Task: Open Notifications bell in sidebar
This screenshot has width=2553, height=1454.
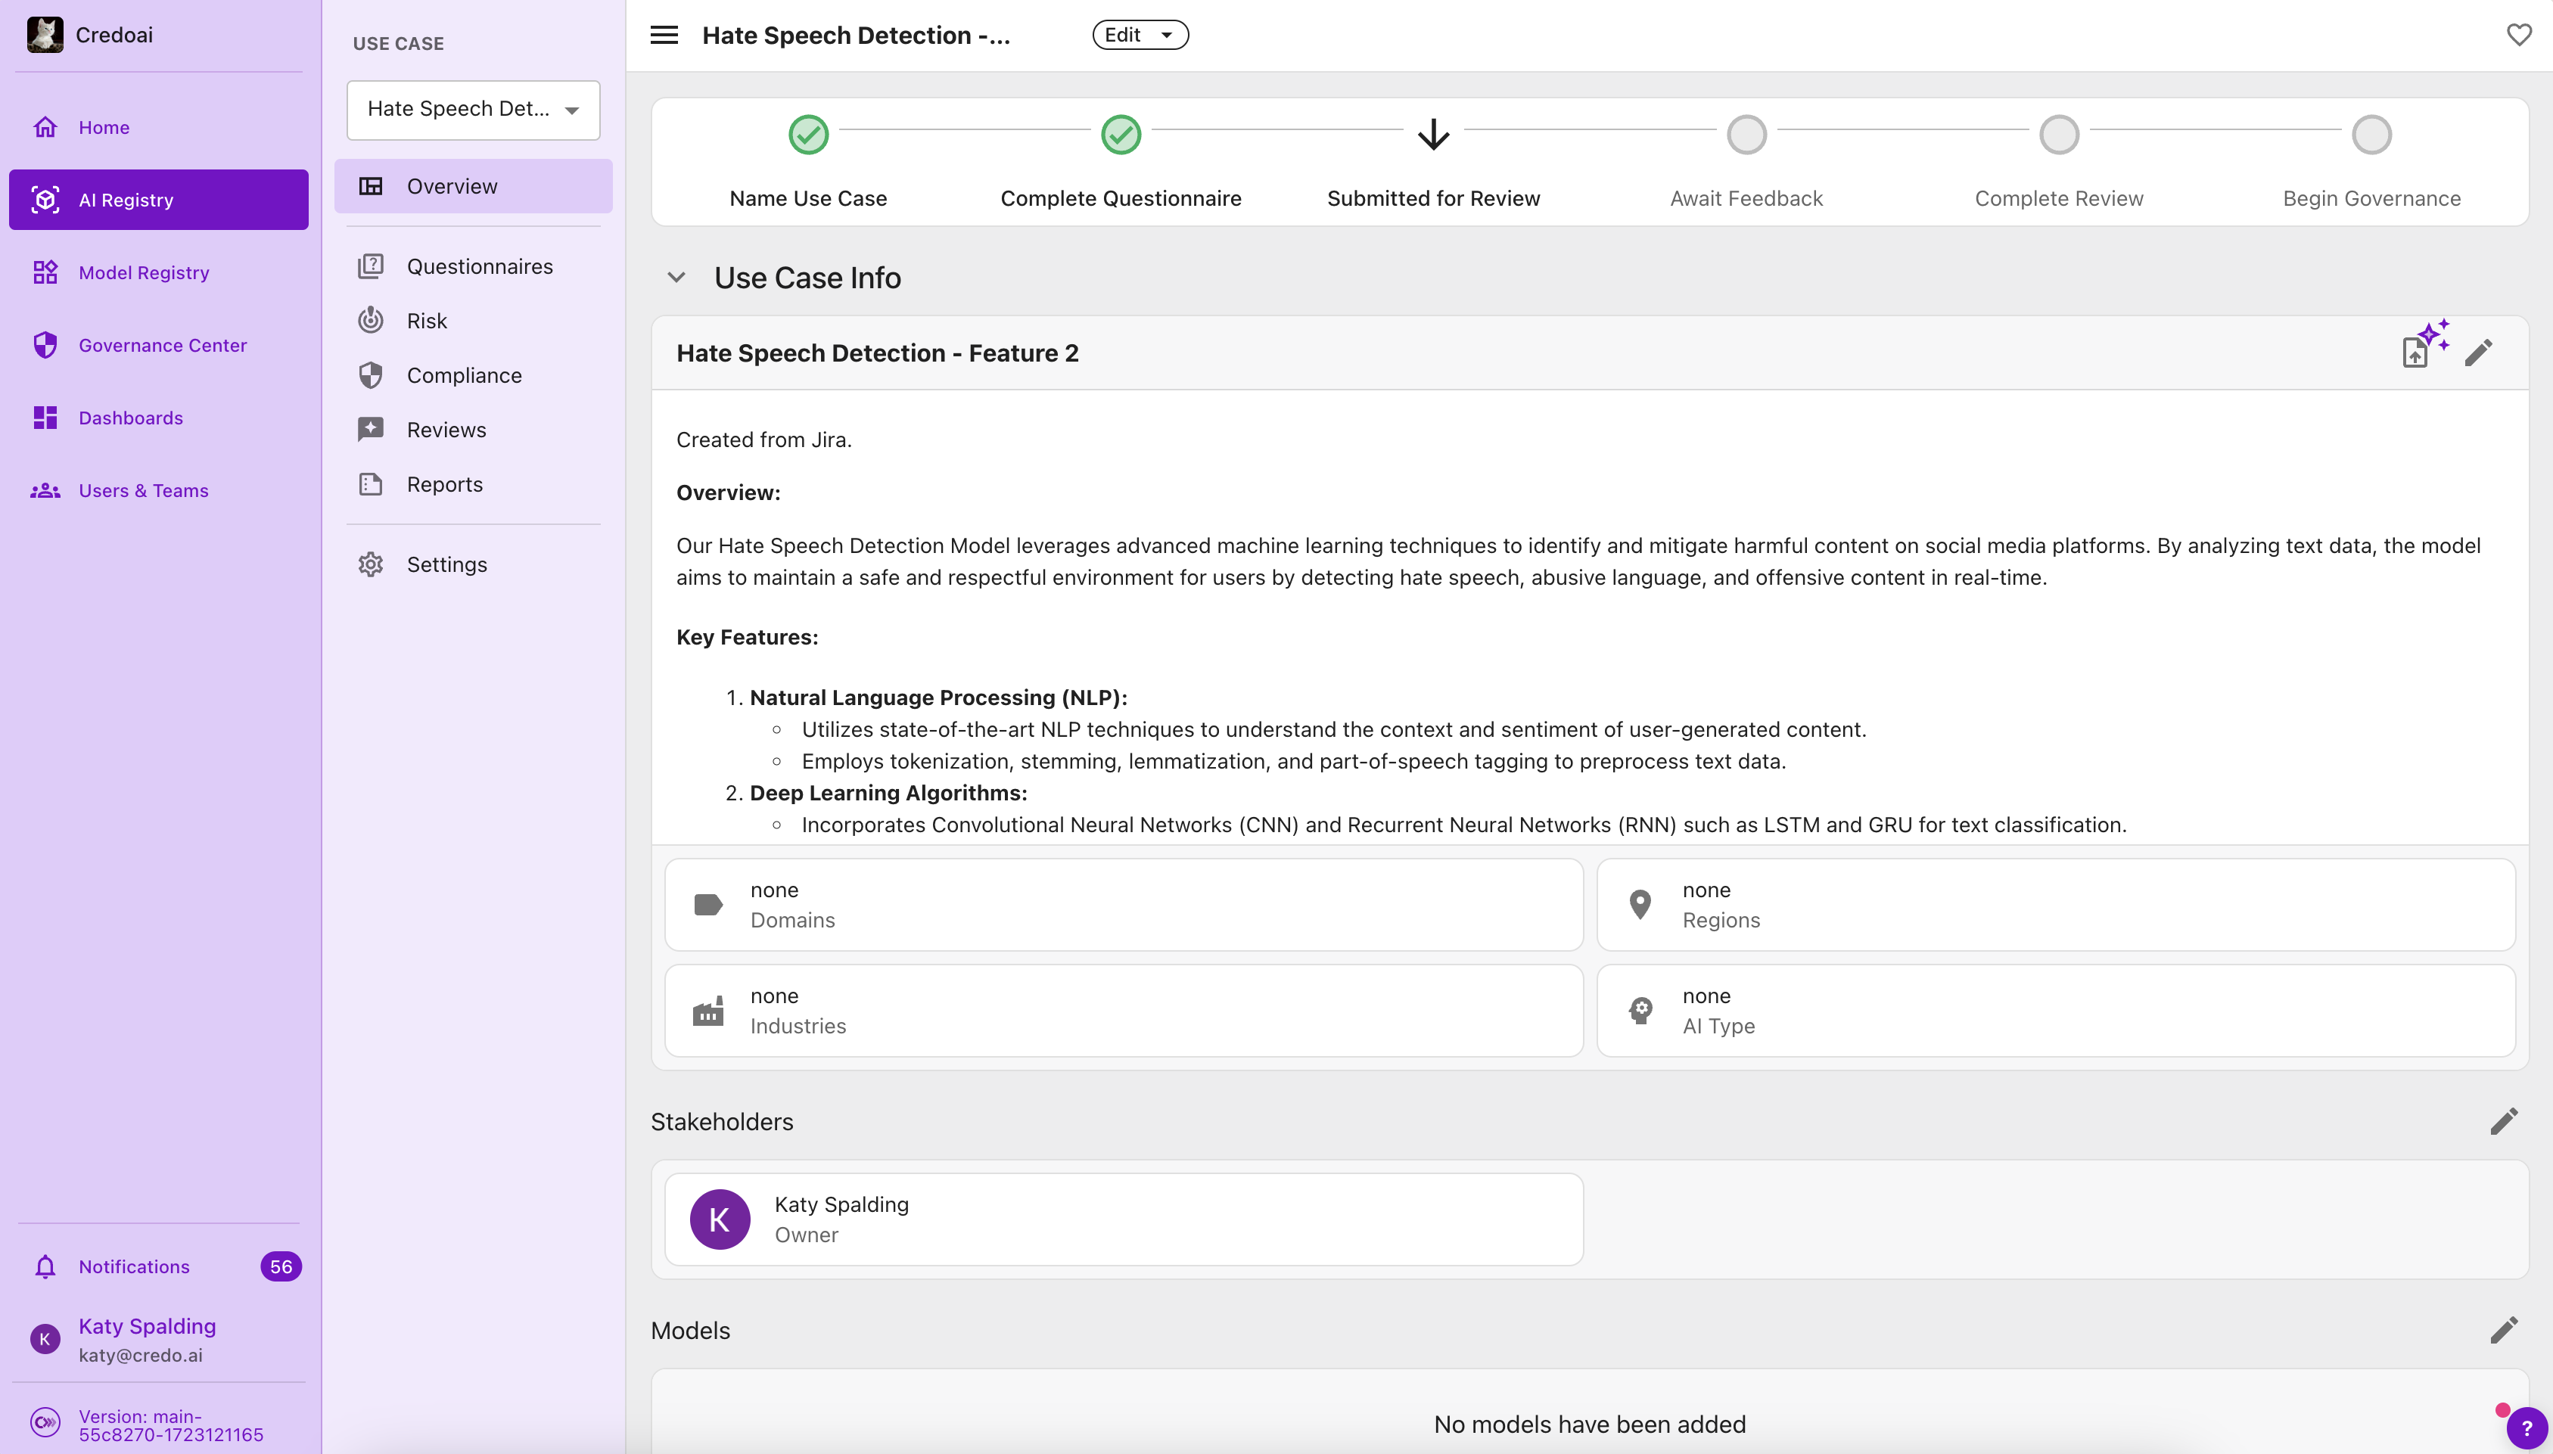Action: pyautogui.click(x=45, y=1266)
